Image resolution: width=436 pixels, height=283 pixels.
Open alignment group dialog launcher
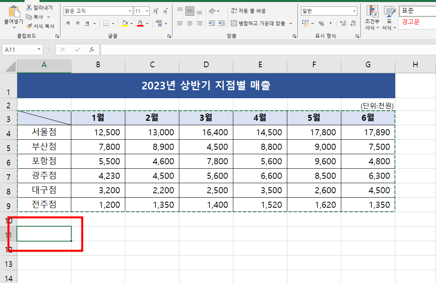click(295, 36)
